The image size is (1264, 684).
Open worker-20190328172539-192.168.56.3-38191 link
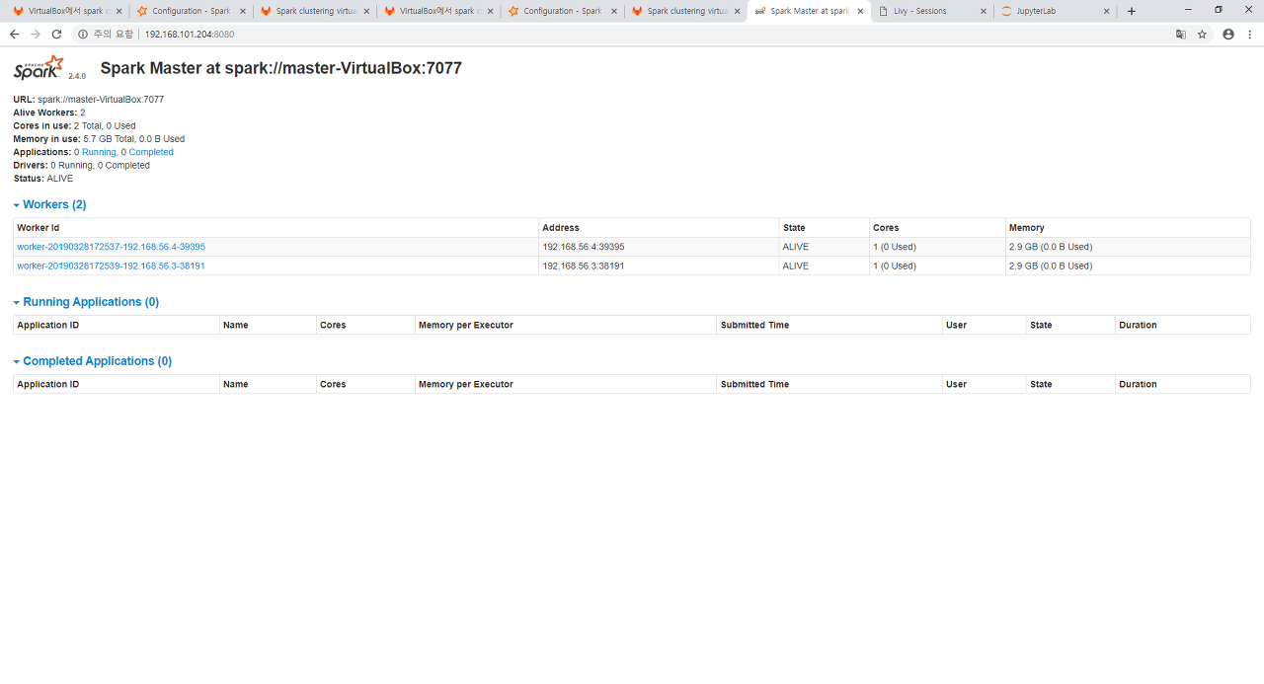coord(111,266)
